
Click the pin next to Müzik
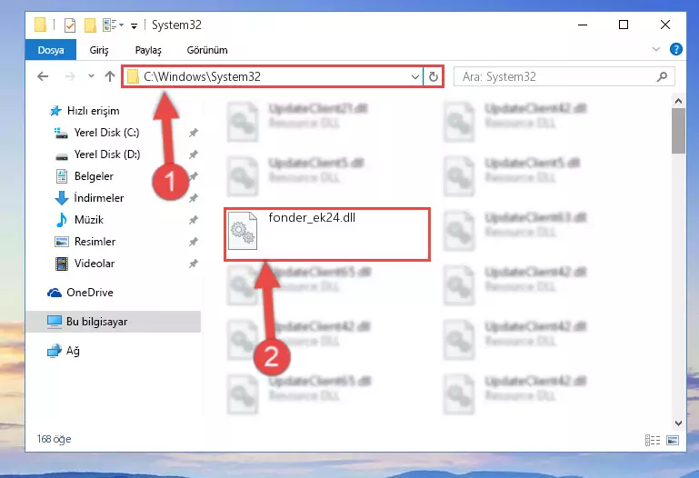[x=193, y=220]
